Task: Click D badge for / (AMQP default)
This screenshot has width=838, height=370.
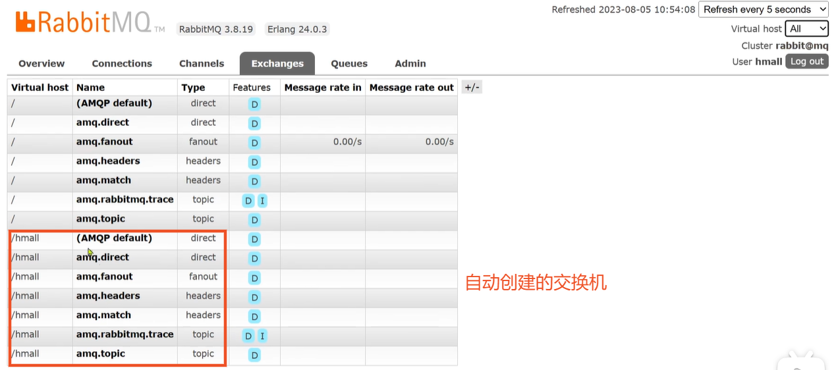Action: click(254, 104)
